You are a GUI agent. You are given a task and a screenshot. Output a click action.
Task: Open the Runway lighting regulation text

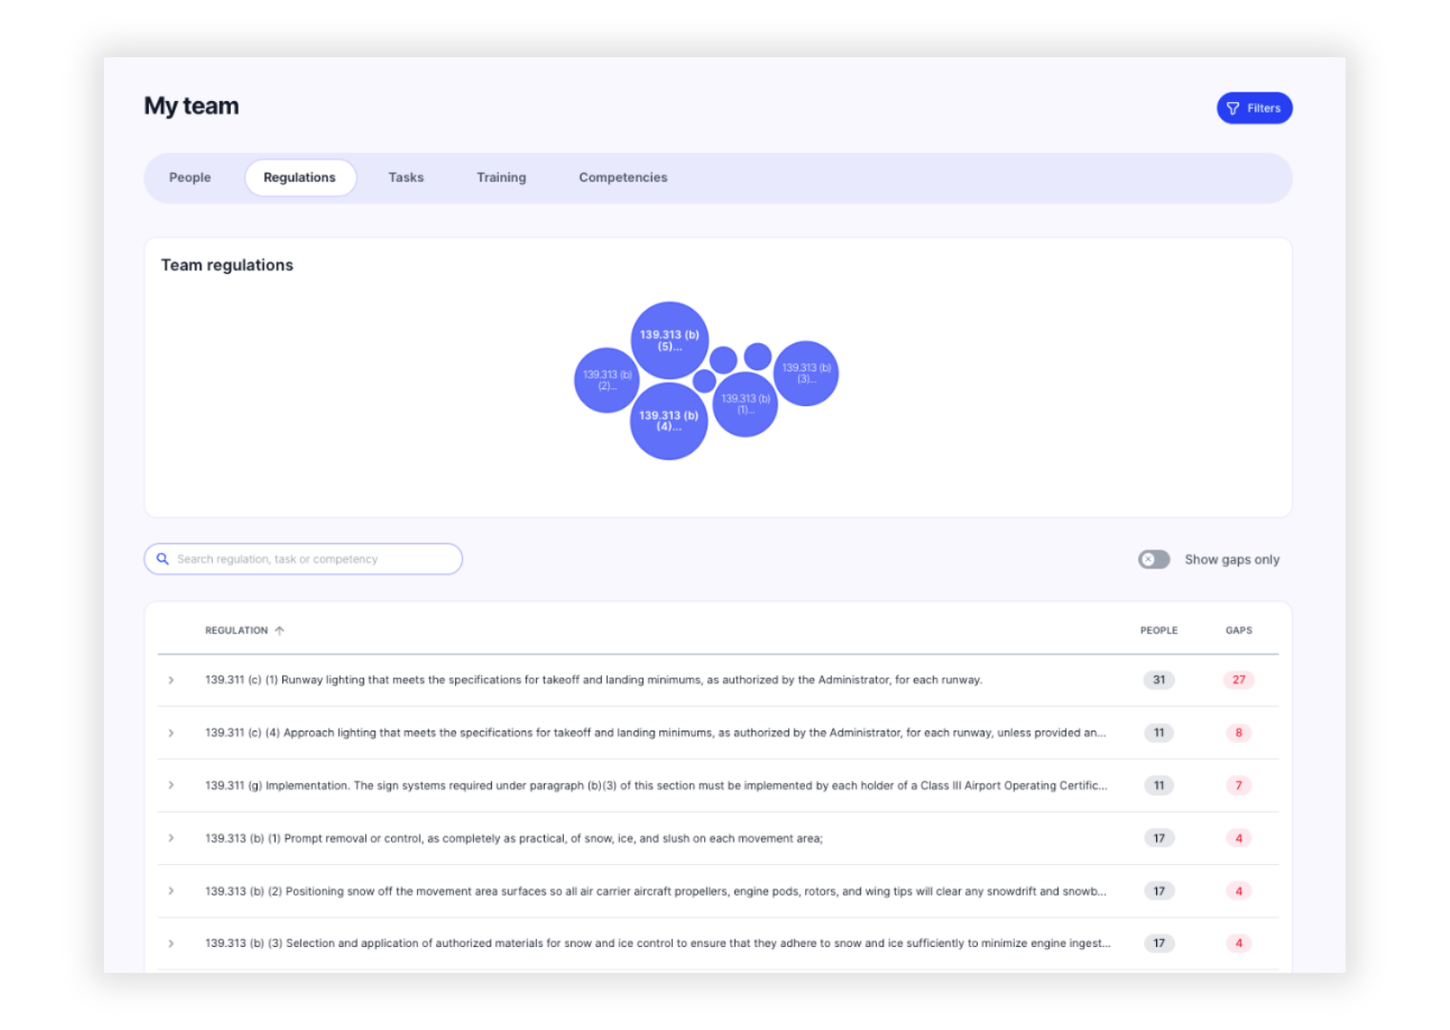pyautogui.click(x=593, y=680)
